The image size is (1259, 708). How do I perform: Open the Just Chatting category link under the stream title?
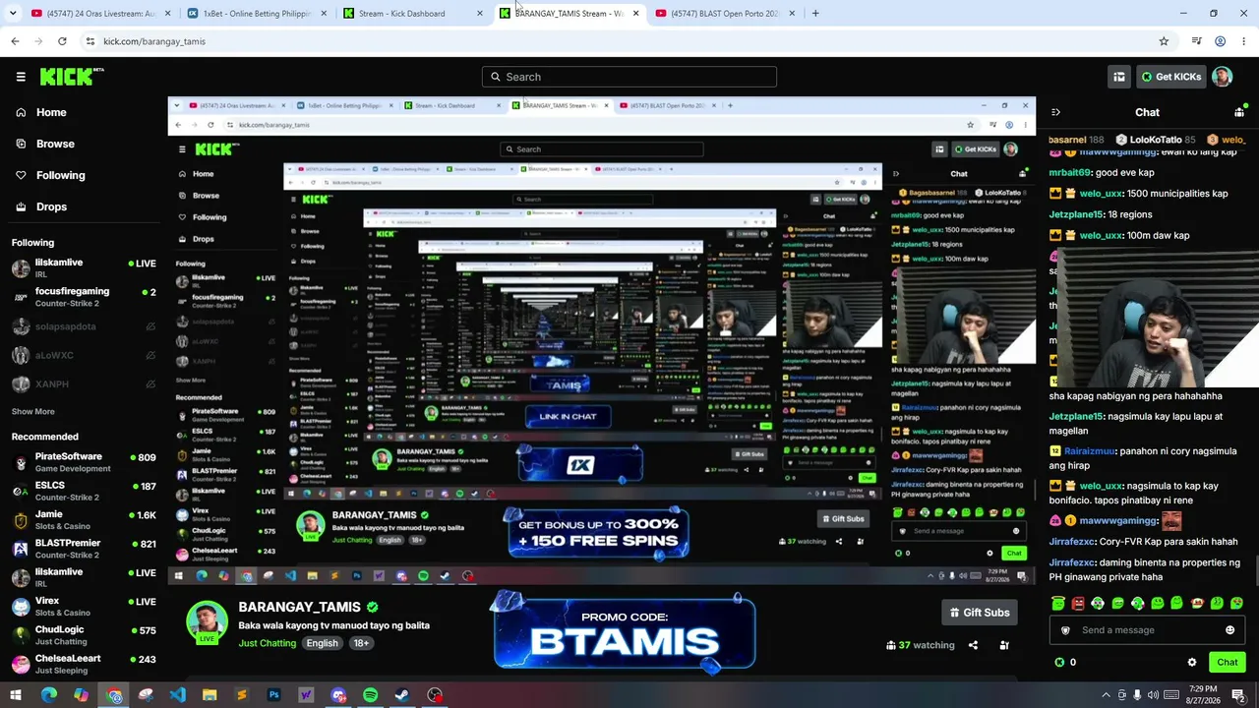(267, 643)
